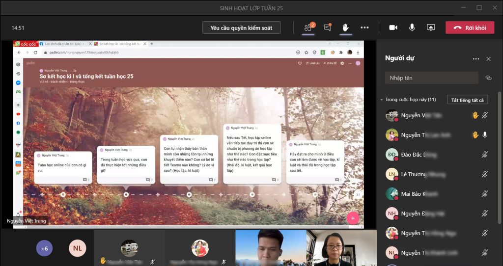Switch to the Sơ kết học kì browser tab

click(117, 44)
